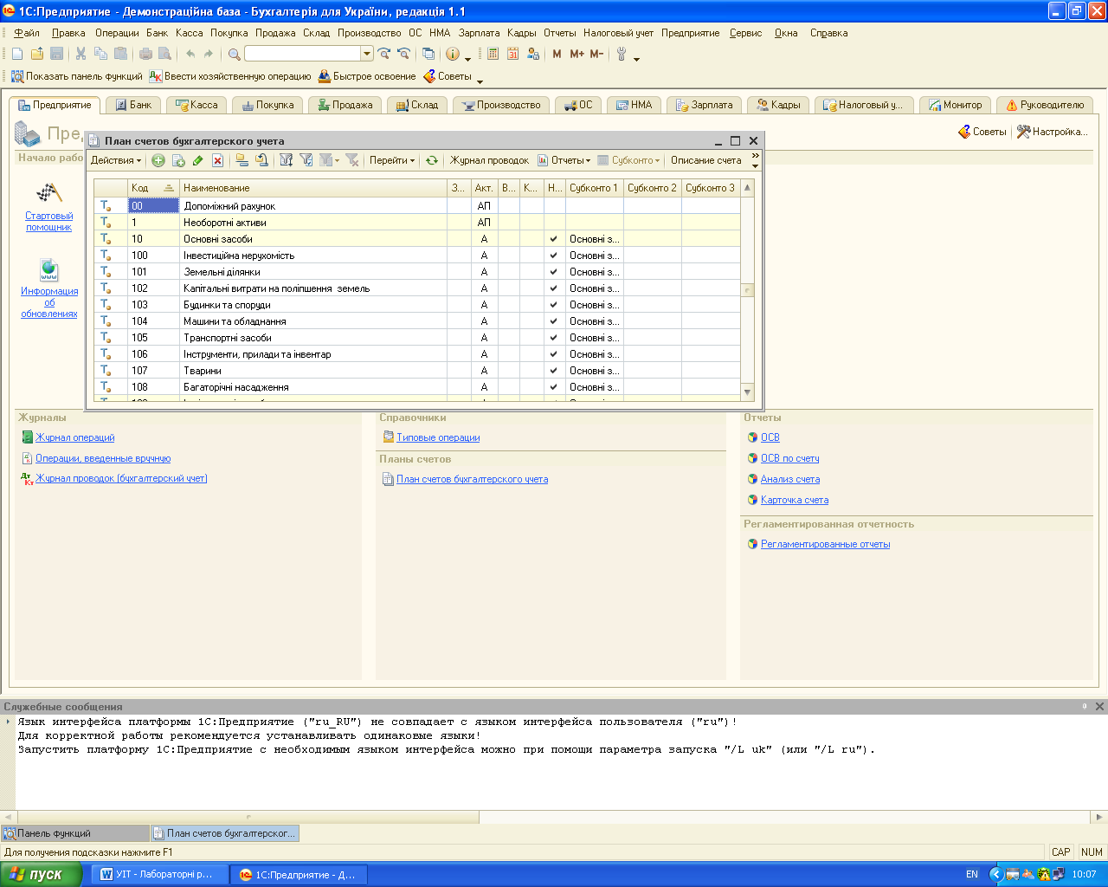Open the Журнал операций link
1108x887 pixels.
(x=74, y=437)
